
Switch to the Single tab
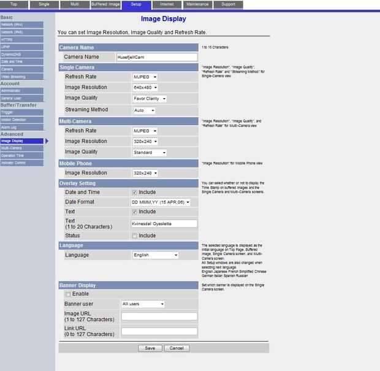click(x=44, y=4)
